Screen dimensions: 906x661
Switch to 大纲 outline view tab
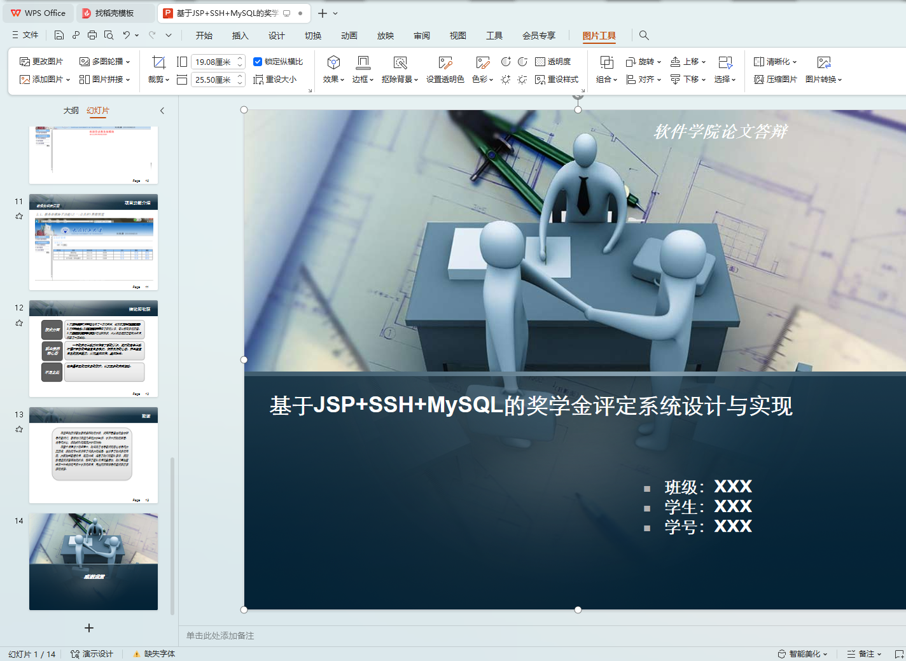(x=71, y=111)
